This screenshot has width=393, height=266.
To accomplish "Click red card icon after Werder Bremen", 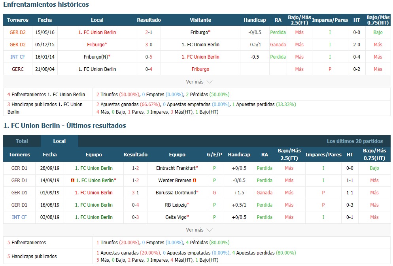I will coord(195,180).
